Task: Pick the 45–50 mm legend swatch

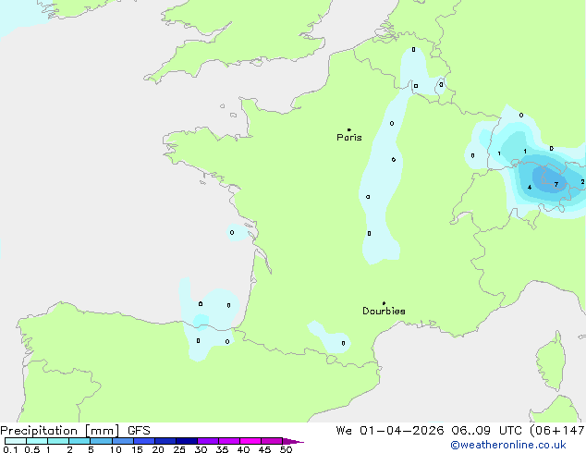Action: 272,441
